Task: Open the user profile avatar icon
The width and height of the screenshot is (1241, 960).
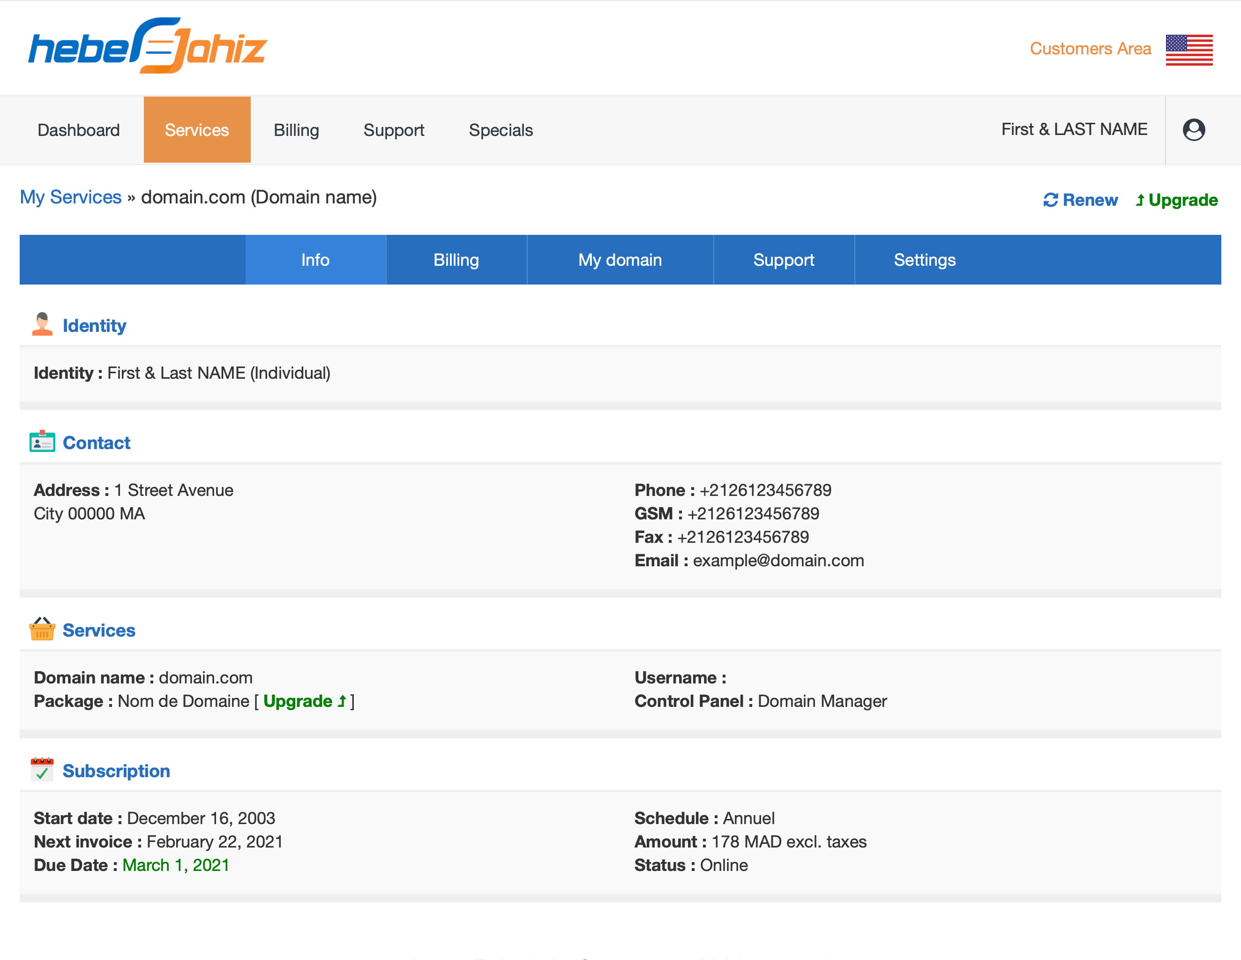Action: 1193,129
